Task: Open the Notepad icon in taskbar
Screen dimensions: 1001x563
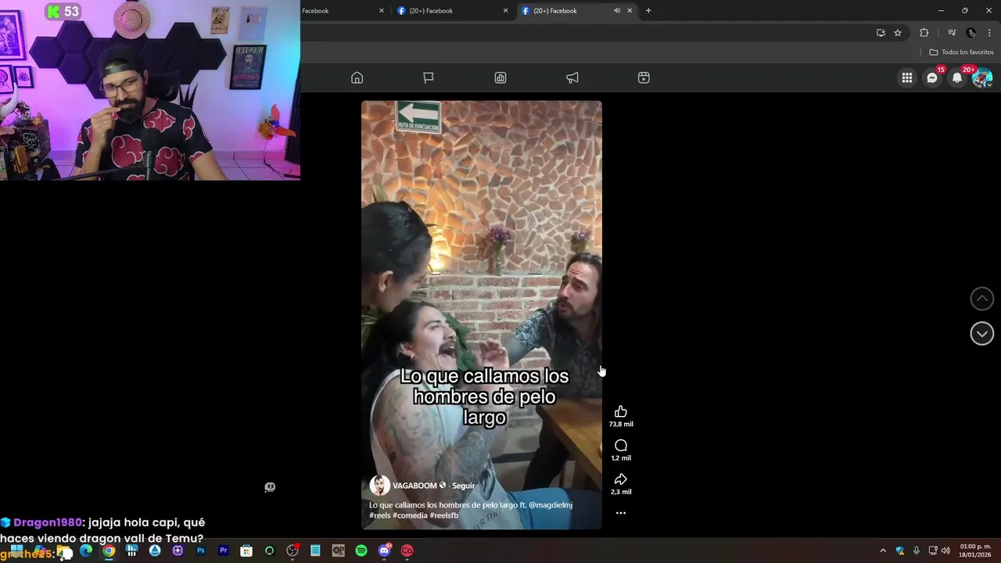Action: click(x=315, y=550)
